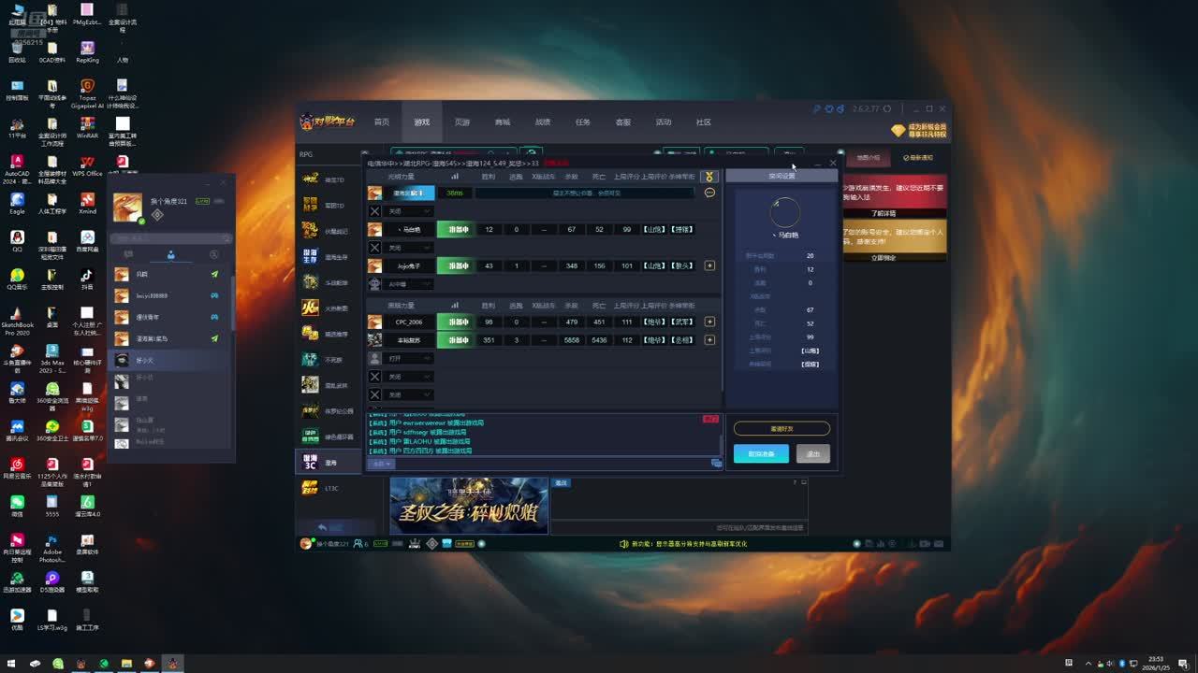Switch to the 任务 top navigation tab
1198x673 pixels.
click(x=583, y=122)
